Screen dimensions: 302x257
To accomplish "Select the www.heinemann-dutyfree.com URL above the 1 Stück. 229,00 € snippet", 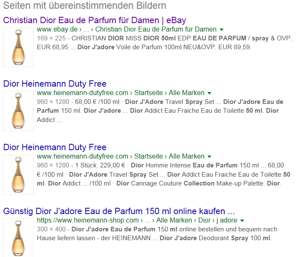I will pos(82,156).
